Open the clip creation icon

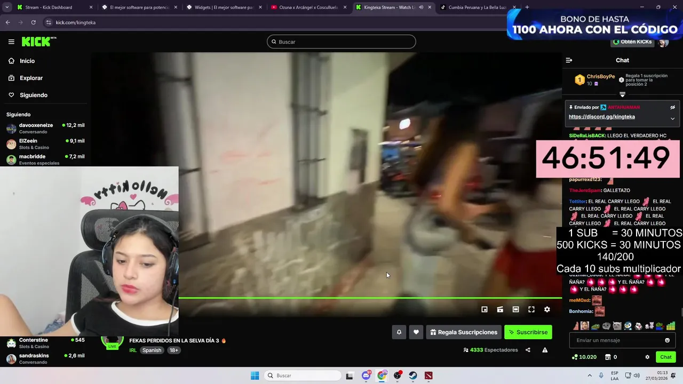pos(500,309)
